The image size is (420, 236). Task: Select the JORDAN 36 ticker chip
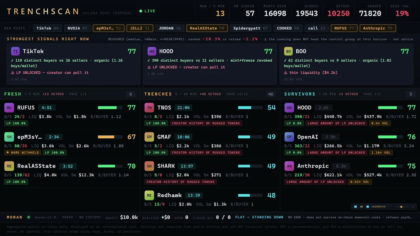click(x=170, y=28)
